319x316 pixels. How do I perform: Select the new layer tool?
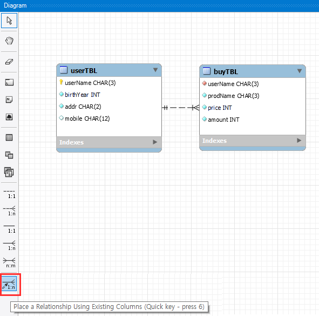[x=9, y=82]
